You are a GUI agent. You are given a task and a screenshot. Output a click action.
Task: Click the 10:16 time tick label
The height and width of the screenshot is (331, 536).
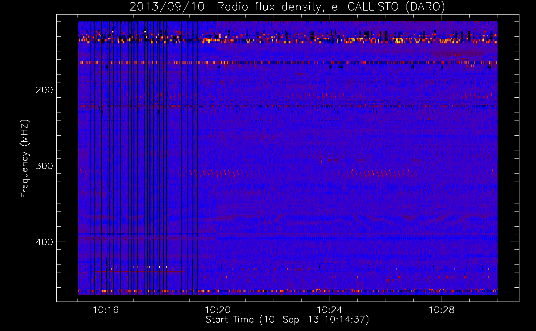(106, 310)
